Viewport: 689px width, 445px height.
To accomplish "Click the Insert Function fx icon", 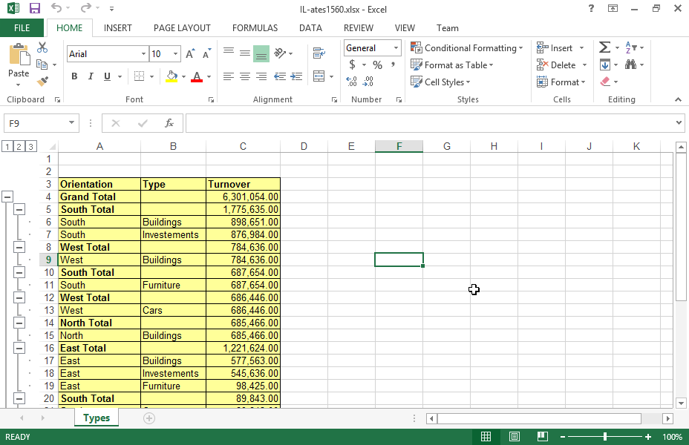I will click(x=169, y=123).
